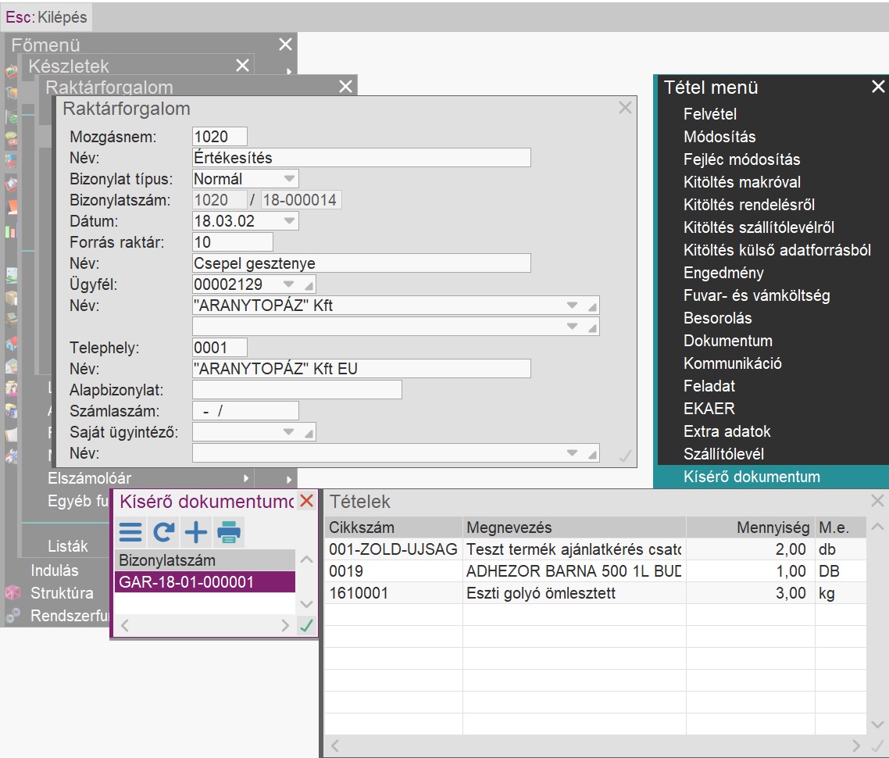Click the red dice icon beside Struktúra

[12, 593]
